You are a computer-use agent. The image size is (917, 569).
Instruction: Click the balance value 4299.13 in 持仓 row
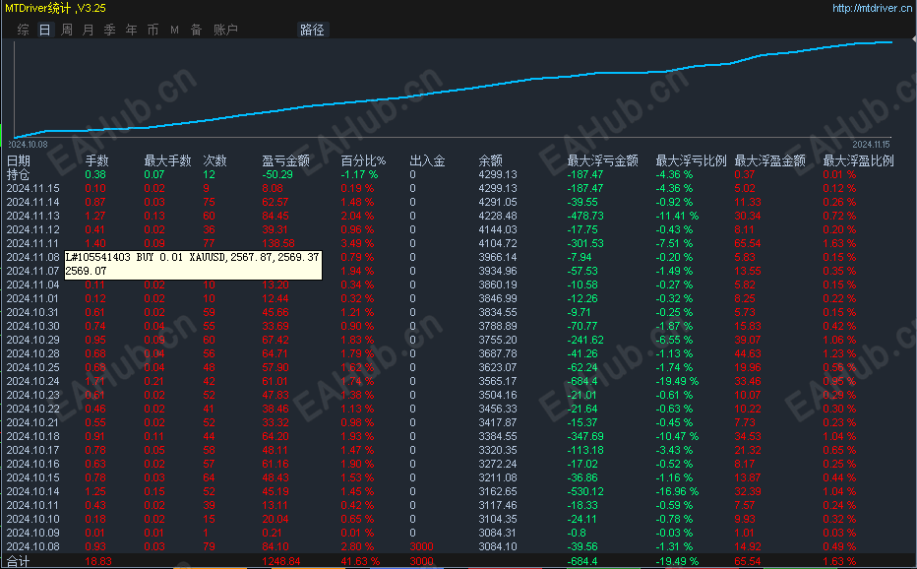[x=498, y=174]
